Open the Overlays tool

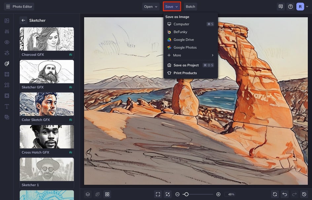tap(7, 96)
